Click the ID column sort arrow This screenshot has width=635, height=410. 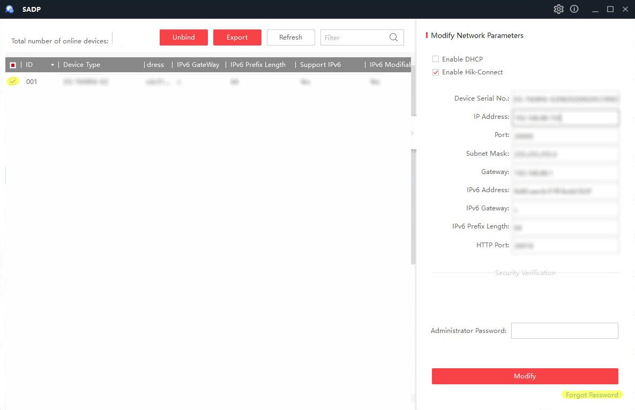[x=53, y=65]
